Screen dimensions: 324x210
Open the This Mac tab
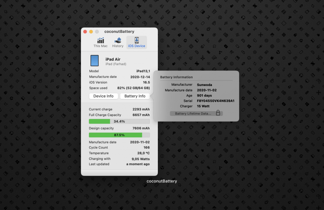click(x=100, y=43)
